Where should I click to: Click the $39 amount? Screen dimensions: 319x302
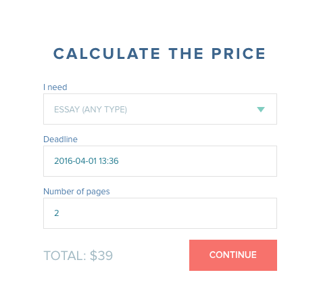101,255
